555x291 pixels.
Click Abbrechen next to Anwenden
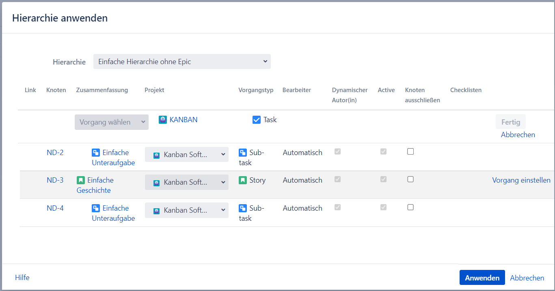(x=527, y=278)
